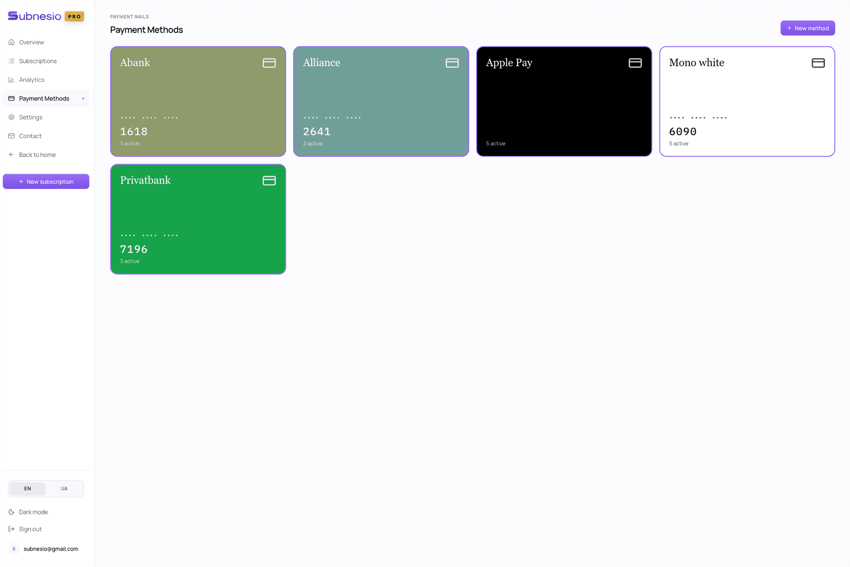Navigate to Contact page
The image size is (850, 567).
[46, 136]
